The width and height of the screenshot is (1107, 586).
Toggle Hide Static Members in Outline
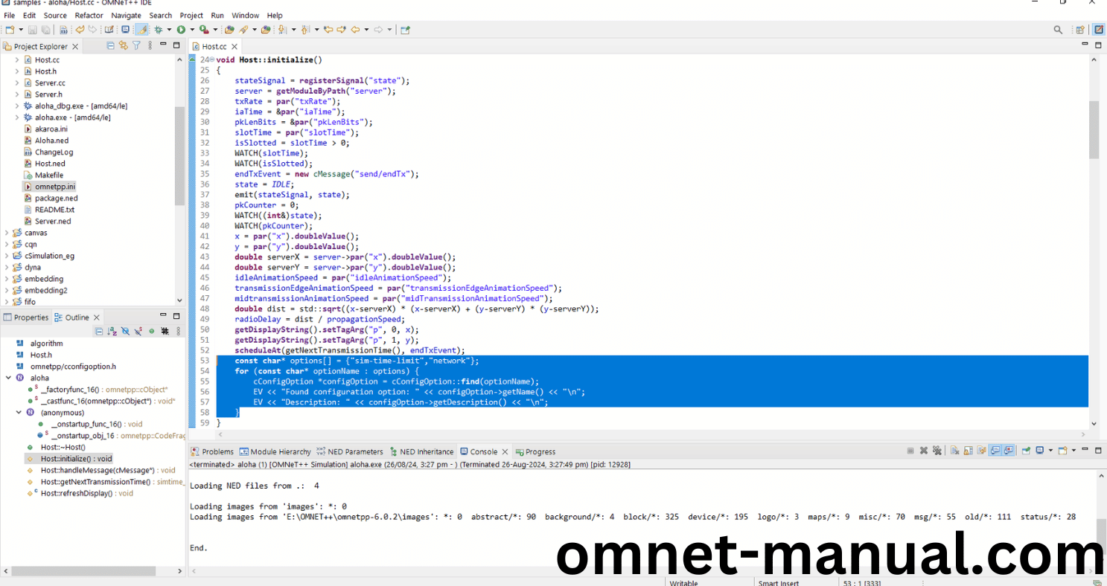pos(138,331)
